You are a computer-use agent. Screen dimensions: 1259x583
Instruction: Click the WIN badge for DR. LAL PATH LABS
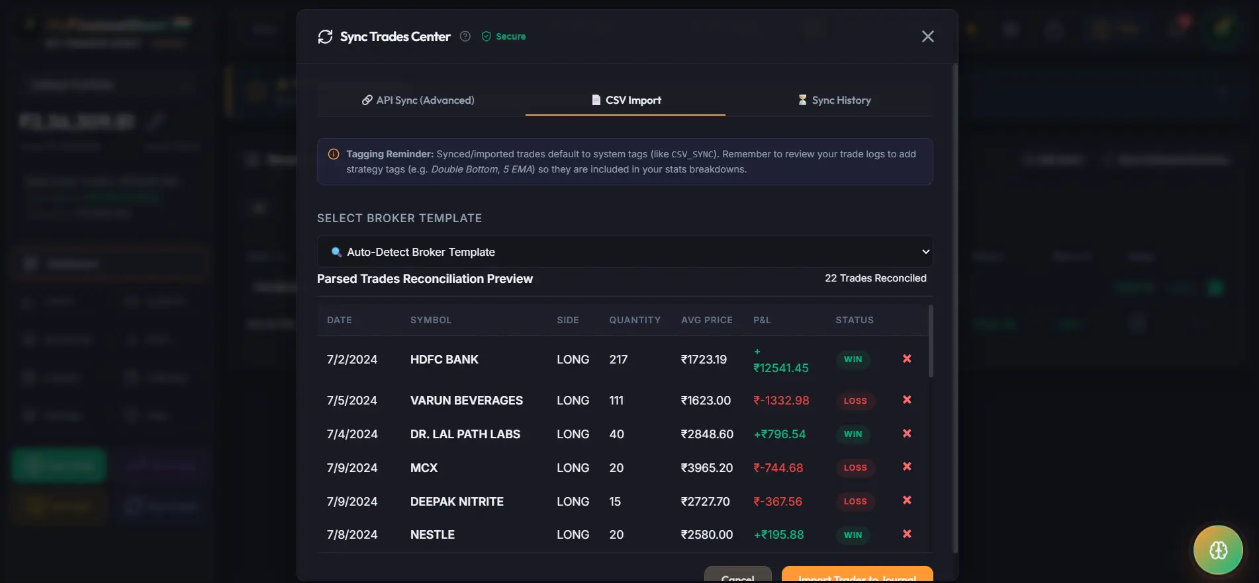click(x=853, y=434)
